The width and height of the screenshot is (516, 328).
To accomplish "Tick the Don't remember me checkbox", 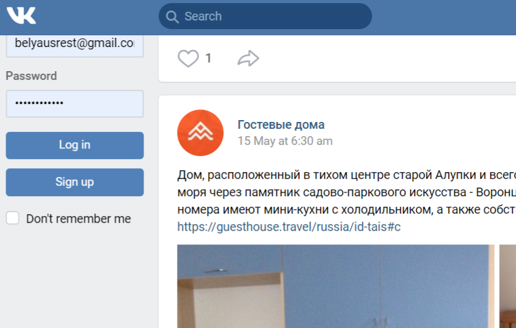I will [12, 218].
